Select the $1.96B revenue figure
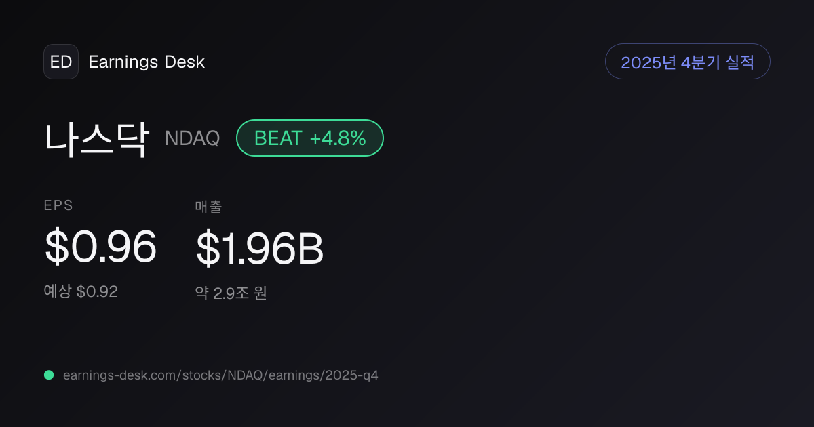This screenshot has width=814, height=427. (x=259, y=249)
